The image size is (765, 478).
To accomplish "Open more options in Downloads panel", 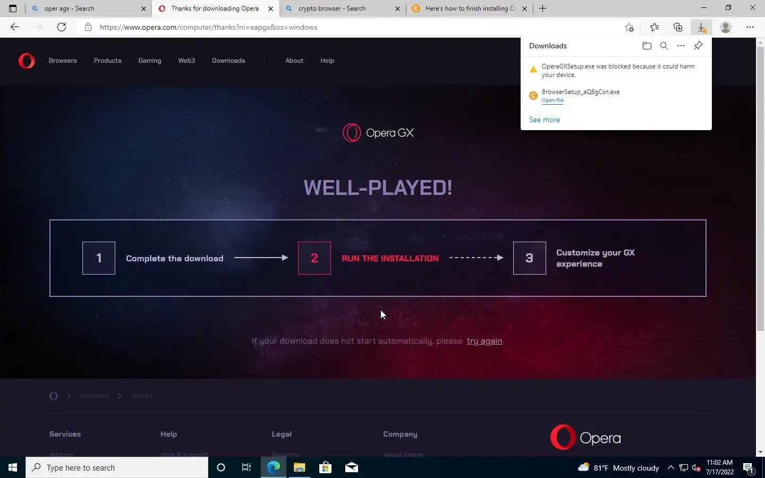I will click(681, 46).
